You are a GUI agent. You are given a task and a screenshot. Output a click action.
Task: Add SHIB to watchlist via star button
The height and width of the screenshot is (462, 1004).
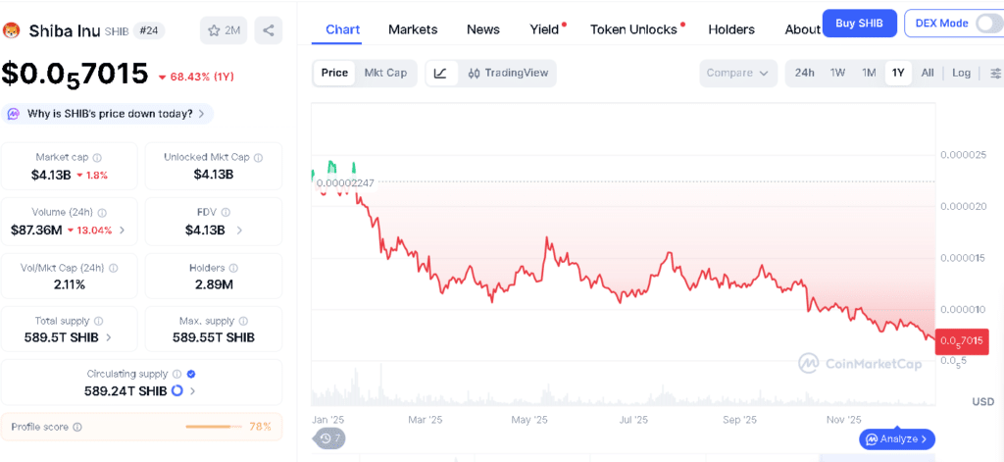click(224, 30)
